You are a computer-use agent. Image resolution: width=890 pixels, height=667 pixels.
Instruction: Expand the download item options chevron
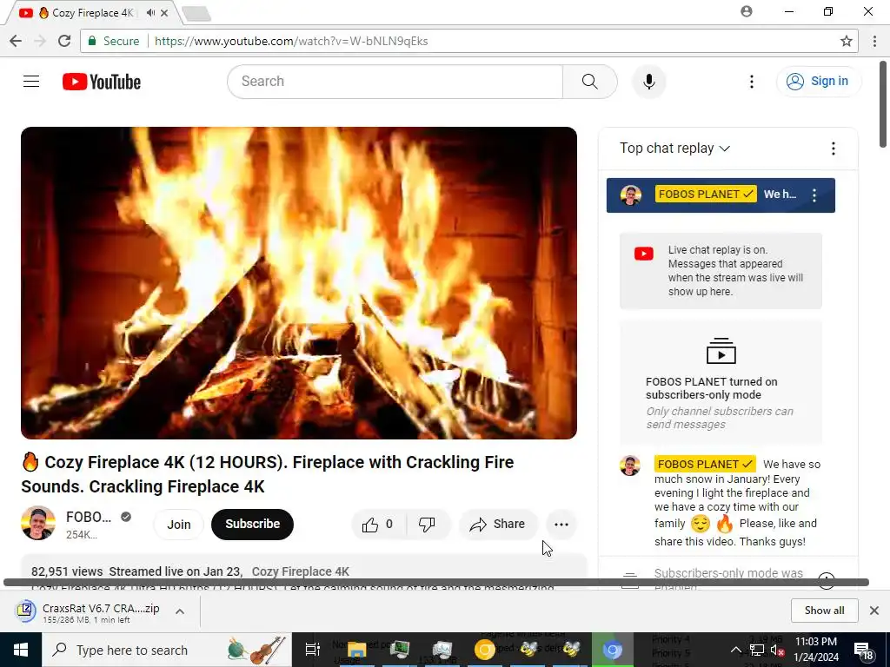click(x=180, y=611)
